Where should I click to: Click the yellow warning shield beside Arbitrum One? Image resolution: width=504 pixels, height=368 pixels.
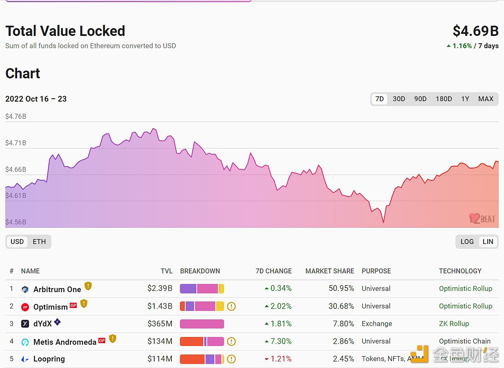coord(88,286)
